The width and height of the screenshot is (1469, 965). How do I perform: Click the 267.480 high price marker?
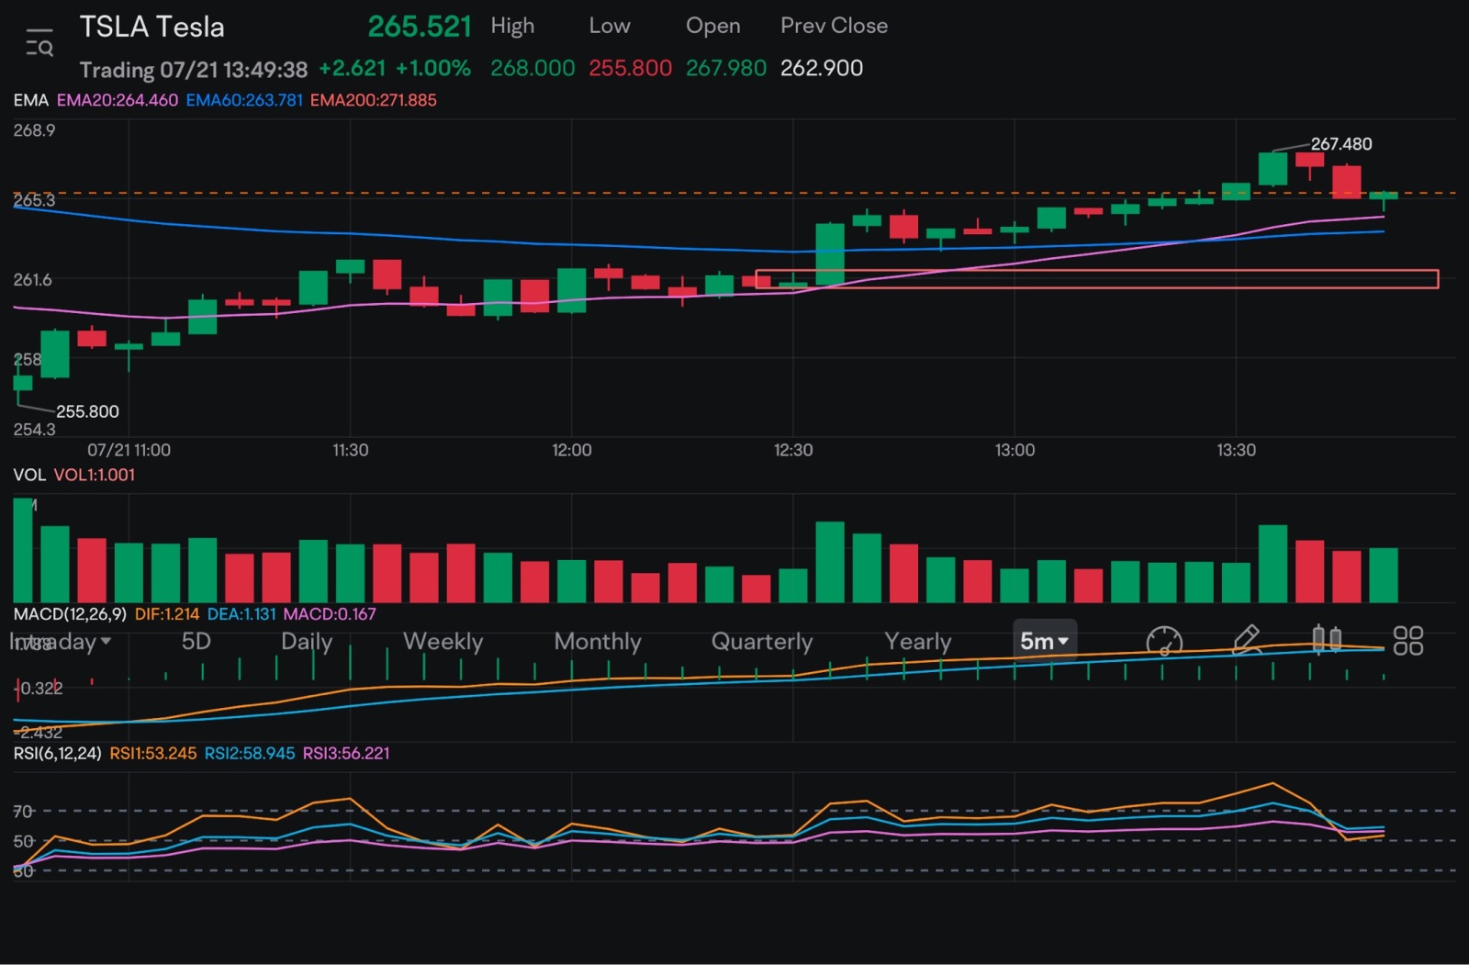tap(1341, 144)
